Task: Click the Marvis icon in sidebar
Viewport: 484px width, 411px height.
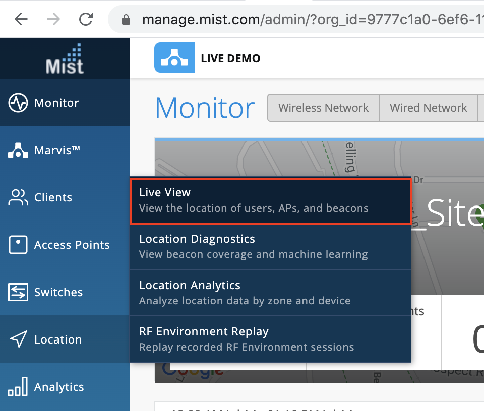Action: click(x=18, y=150)
